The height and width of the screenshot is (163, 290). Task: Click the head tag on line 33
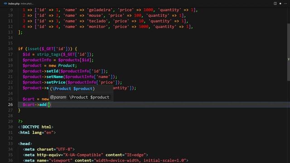[x=25, y=144]
